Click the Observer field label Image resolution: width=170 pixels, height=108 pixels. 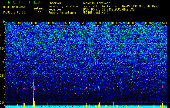tap(55, 3)
